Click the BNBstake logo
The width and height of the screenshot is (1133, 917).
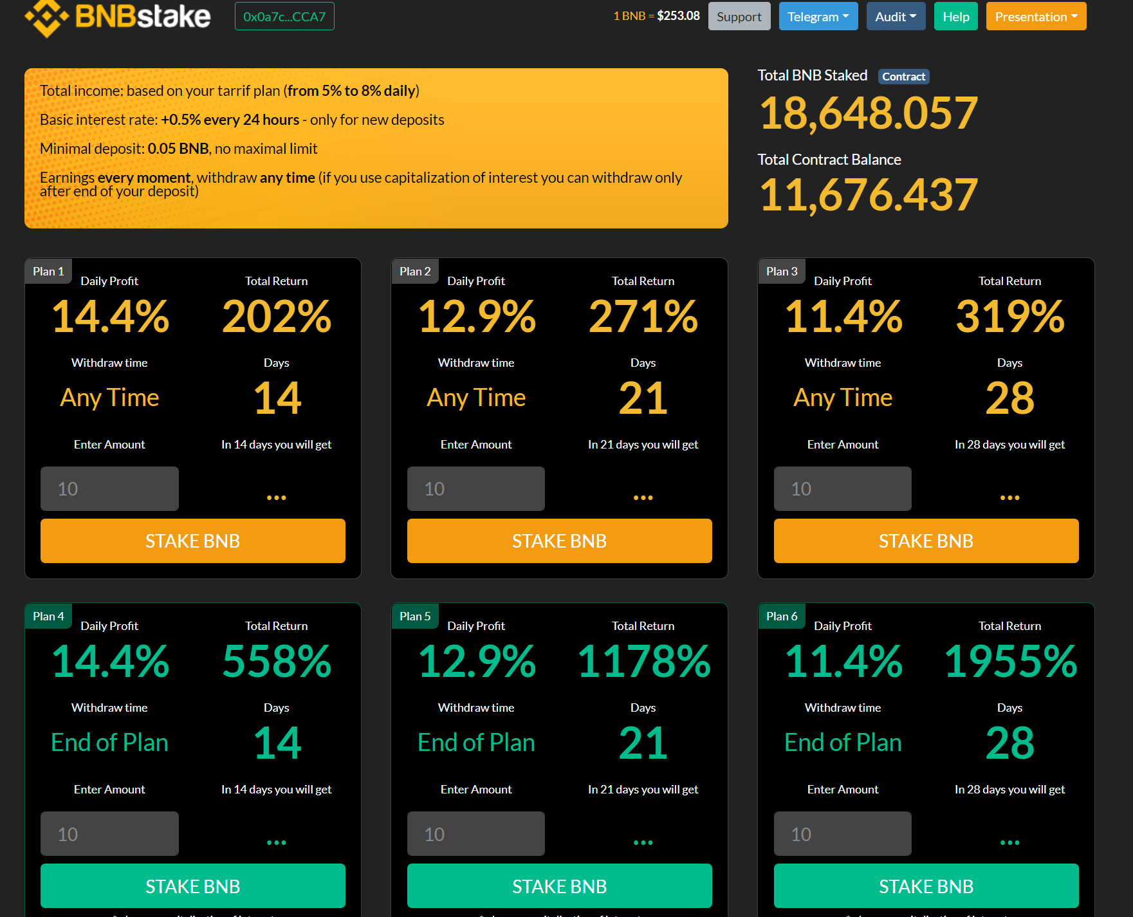[x=118, y=17]
